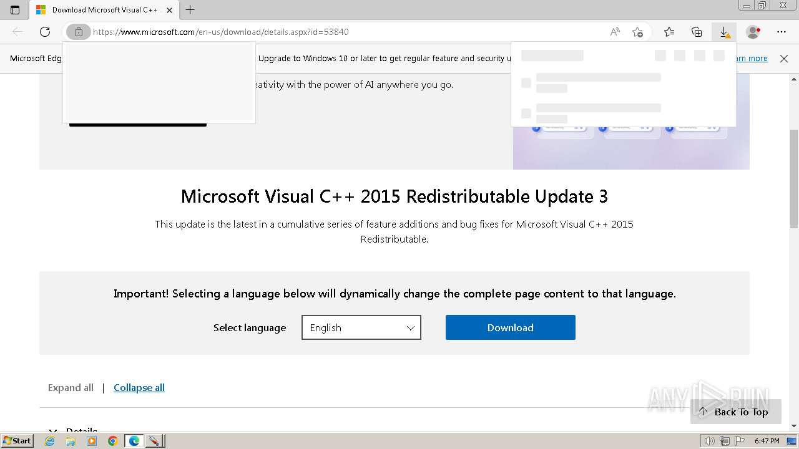Collapse the Details section chevron
This screenshot has width=799, height=449.
pos(54,430)
